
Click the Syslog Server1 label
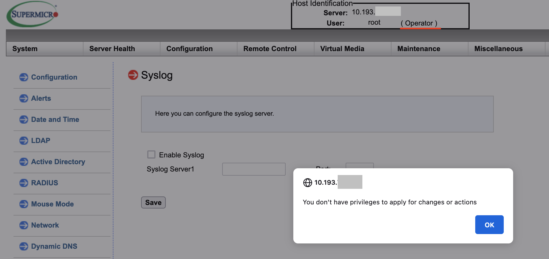tap(170, 169)
